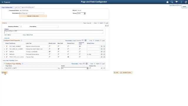Open the Copy Criteria From link

28,35
